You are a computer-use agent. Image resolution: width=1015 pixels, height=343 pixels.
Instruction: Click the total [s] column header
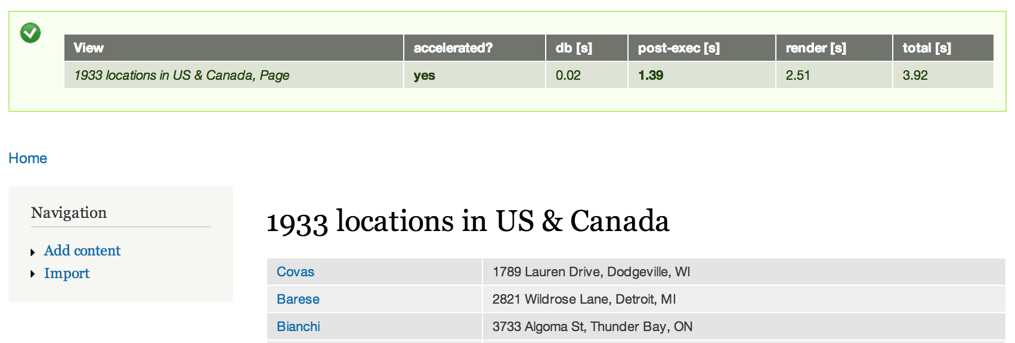[x=943, y=48]
